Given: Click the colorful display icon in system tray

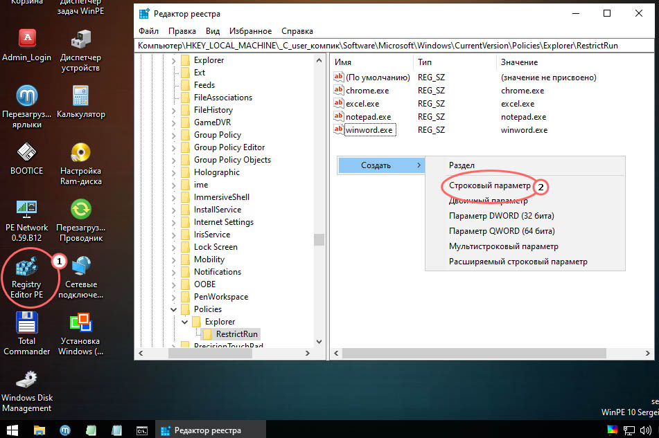Looking at the screenshot, I should (x=613, y=430).
